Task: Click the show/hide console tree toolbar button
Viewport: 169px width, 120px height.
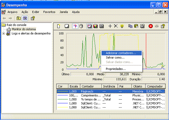Action: pos(25,19)
